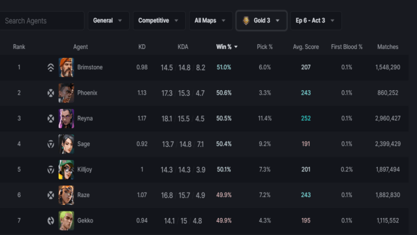Open the Competitive queue dropdown

point(159,20)
